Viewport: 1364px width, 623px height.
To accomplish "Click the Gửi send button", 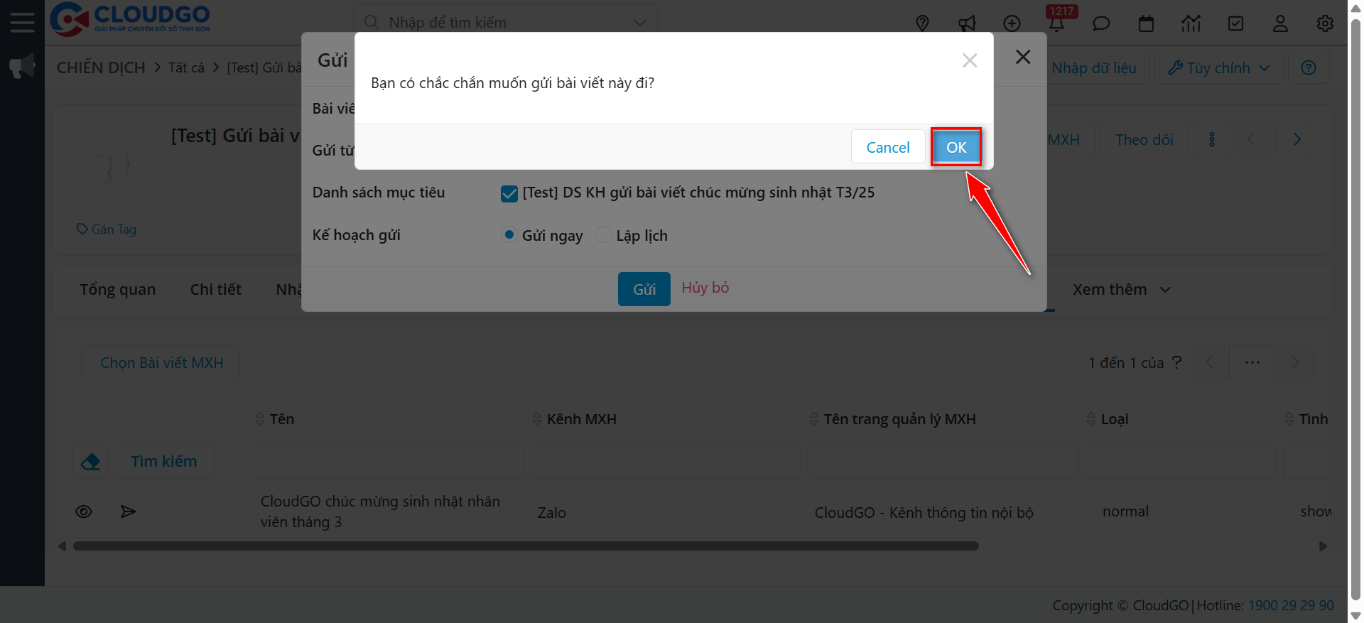I will [644, 289].
